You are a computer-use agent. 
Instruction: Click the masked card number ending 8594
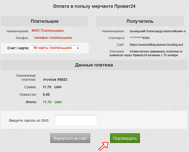[140, 38]
